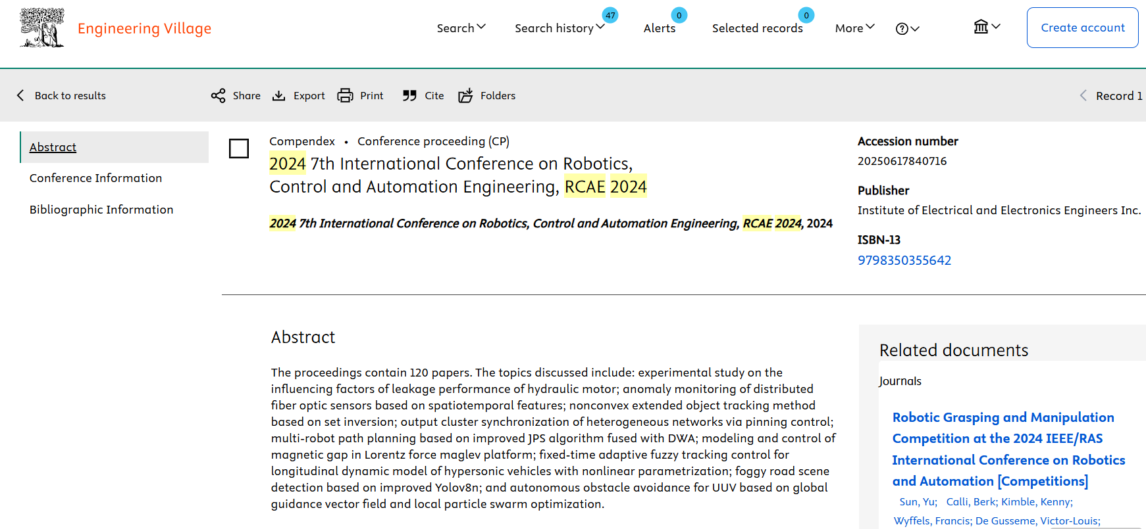
Task: Click the Export download icon
Action: 279,96
